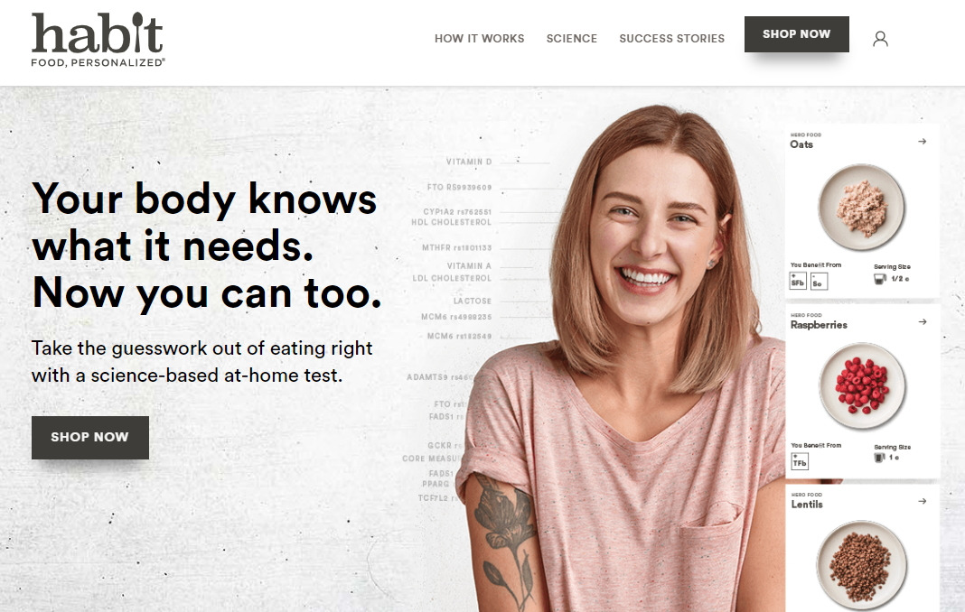Select the Oats bowl image
The image size is (965, 612).
[x=862, y=208]
